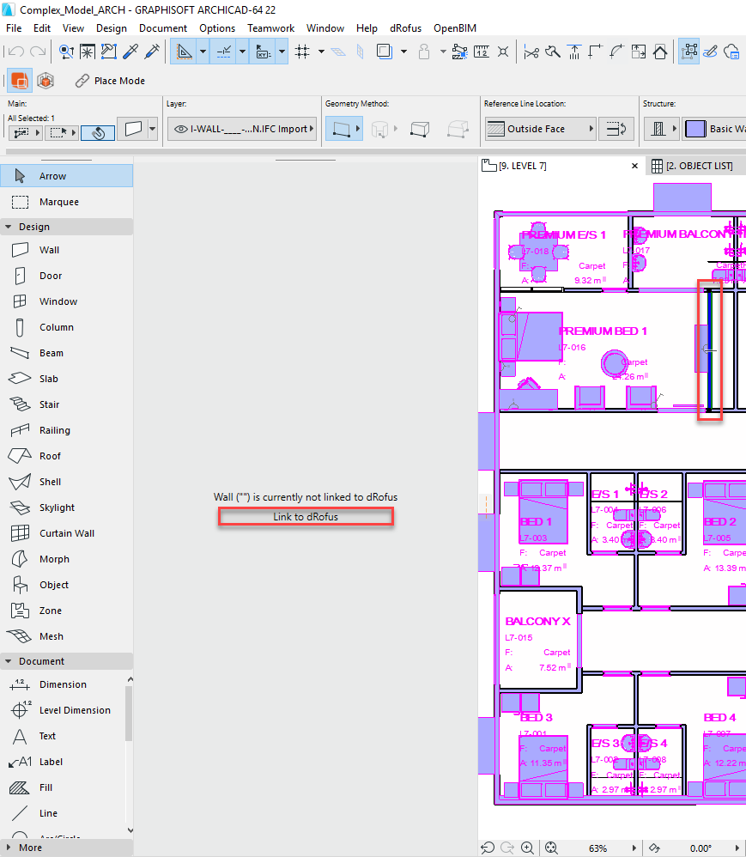Viewport: 746px width, 857px height.
Task: Collapse the Design toolbox section
Action: pyautogui.click(x=9, y=227)
